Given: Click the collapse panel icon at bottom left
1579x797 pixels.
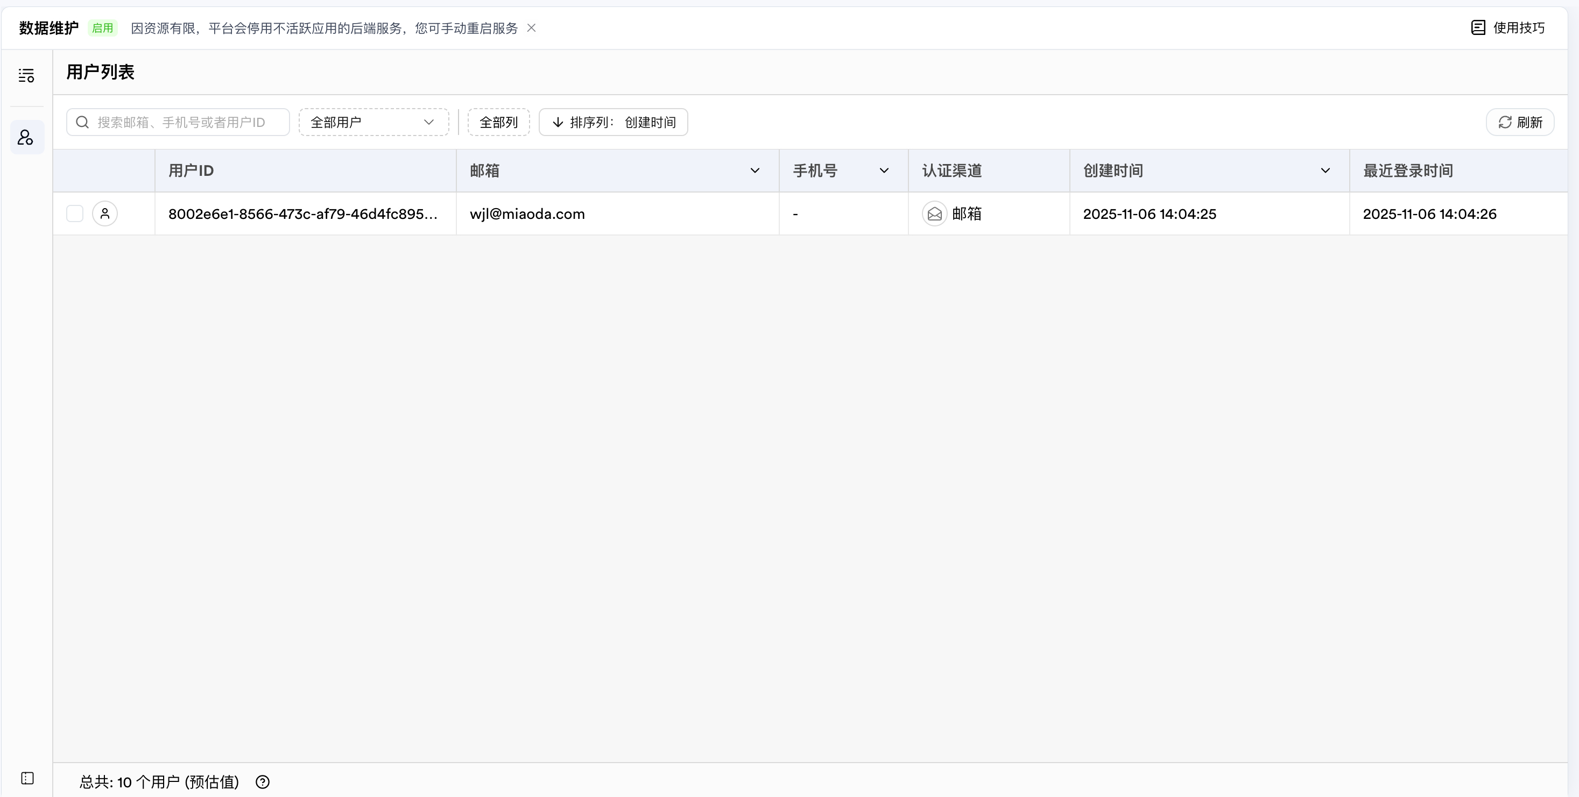Looking at the screenshot, I should click(27, 778).
